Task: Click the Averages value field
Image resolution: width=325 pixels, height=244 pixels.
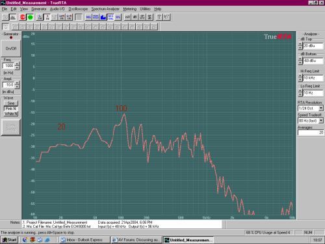Action: tap(311, 133)
